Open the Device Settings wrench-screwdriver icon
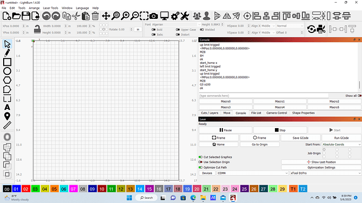362x203 pixels. click(185, 16)
